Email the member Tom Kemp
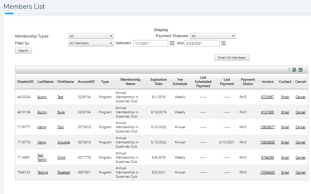The image size is (311, 194). point(285,127)
